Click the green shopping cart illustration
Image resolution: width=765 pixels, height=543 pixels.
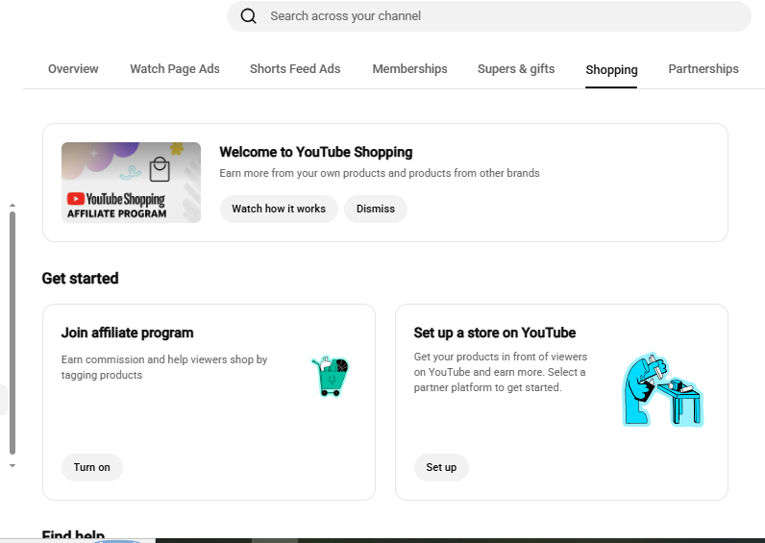(x=331, y=376)
